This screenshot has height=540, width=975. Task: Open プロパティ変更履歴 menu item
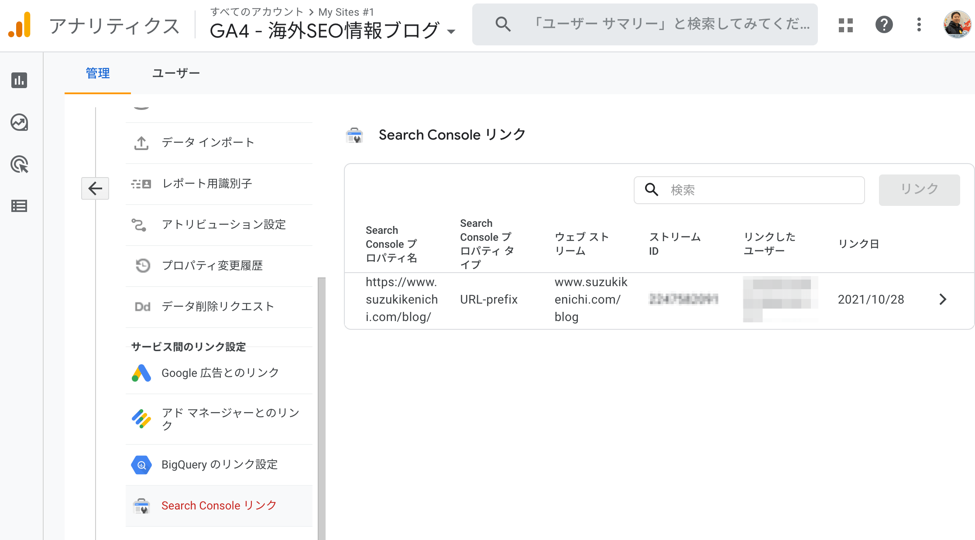219,266
